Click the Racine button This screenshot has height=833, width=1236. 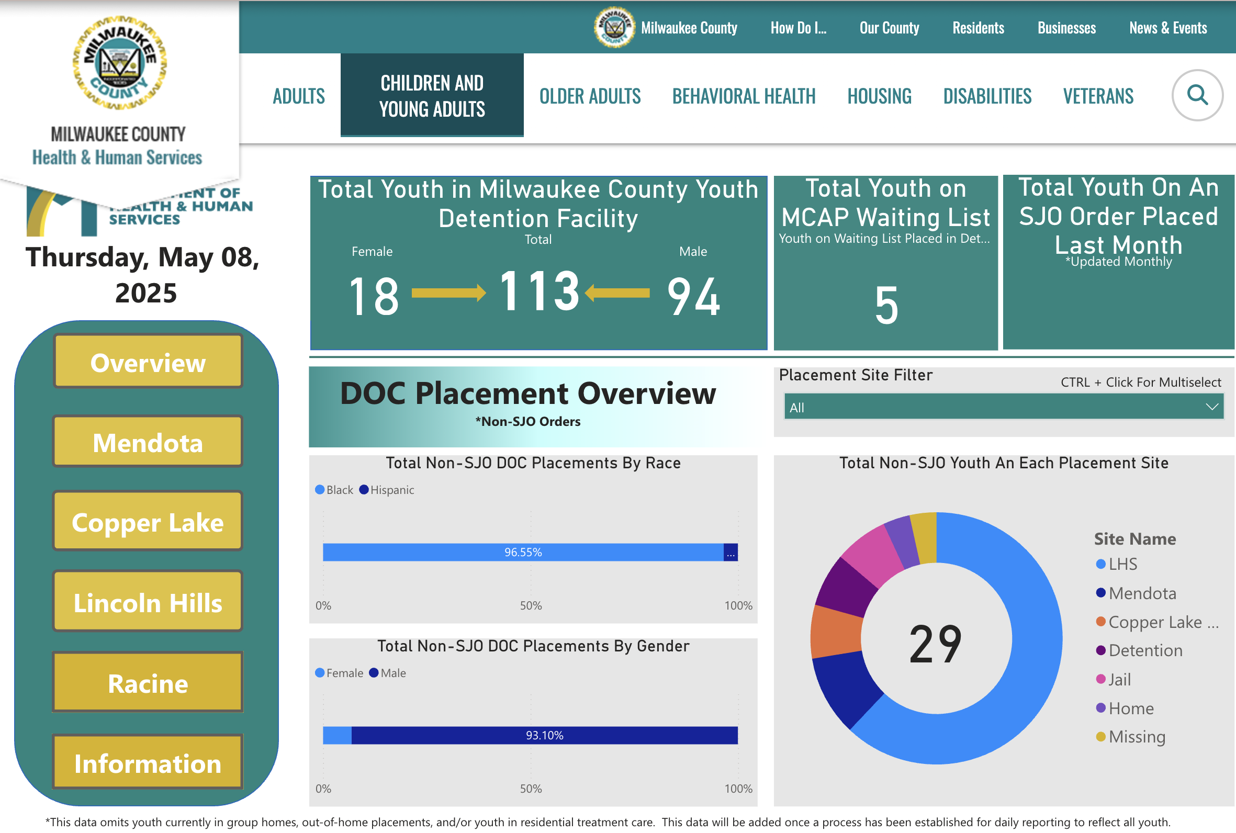tap(148, 683)
